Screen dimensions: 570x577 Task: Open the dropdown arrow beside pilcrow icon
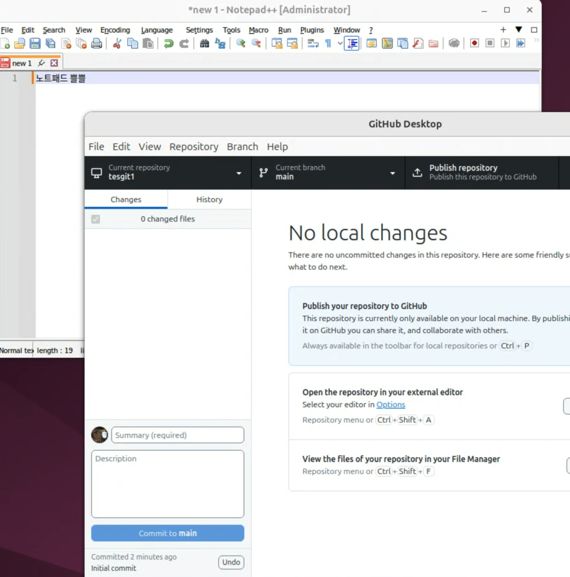(339, 43)
